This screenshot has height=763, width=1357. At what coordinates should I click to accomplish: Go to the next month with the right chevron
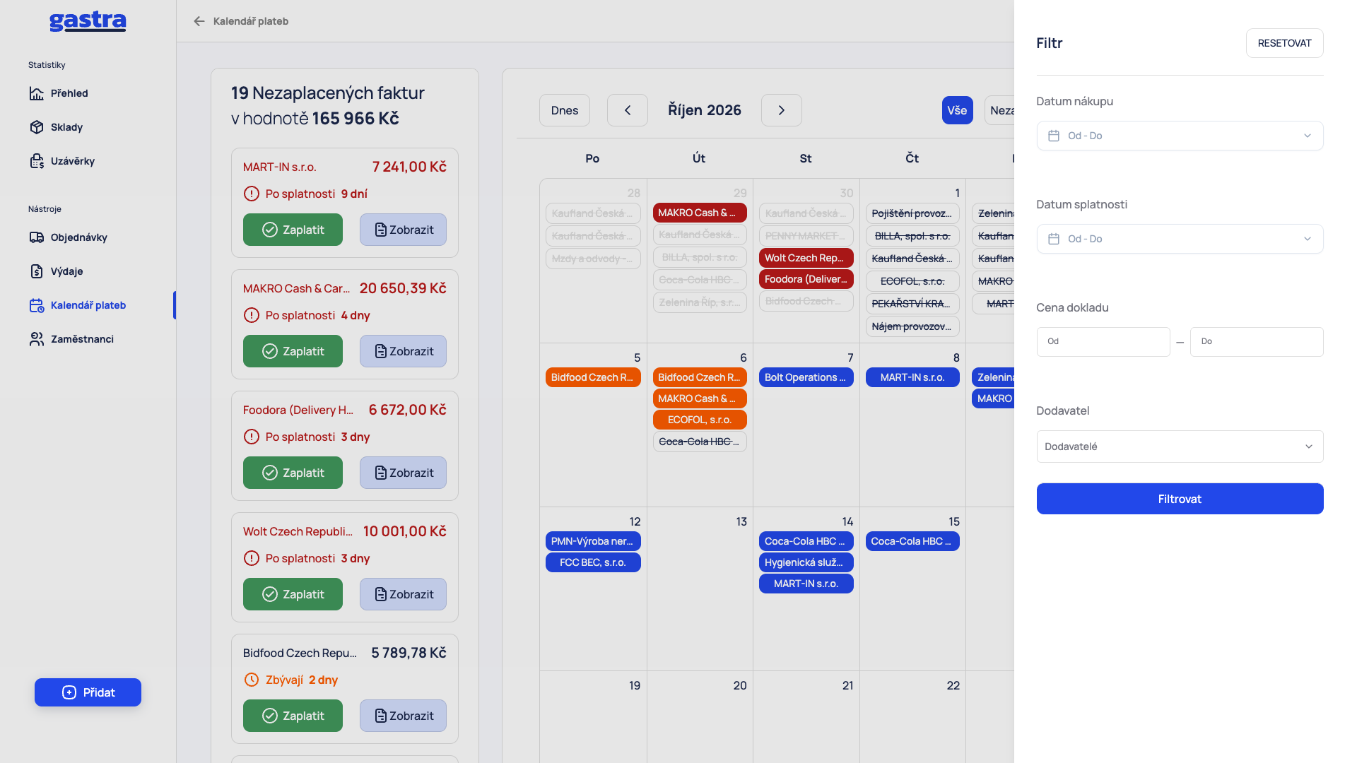tap(782, 110)
